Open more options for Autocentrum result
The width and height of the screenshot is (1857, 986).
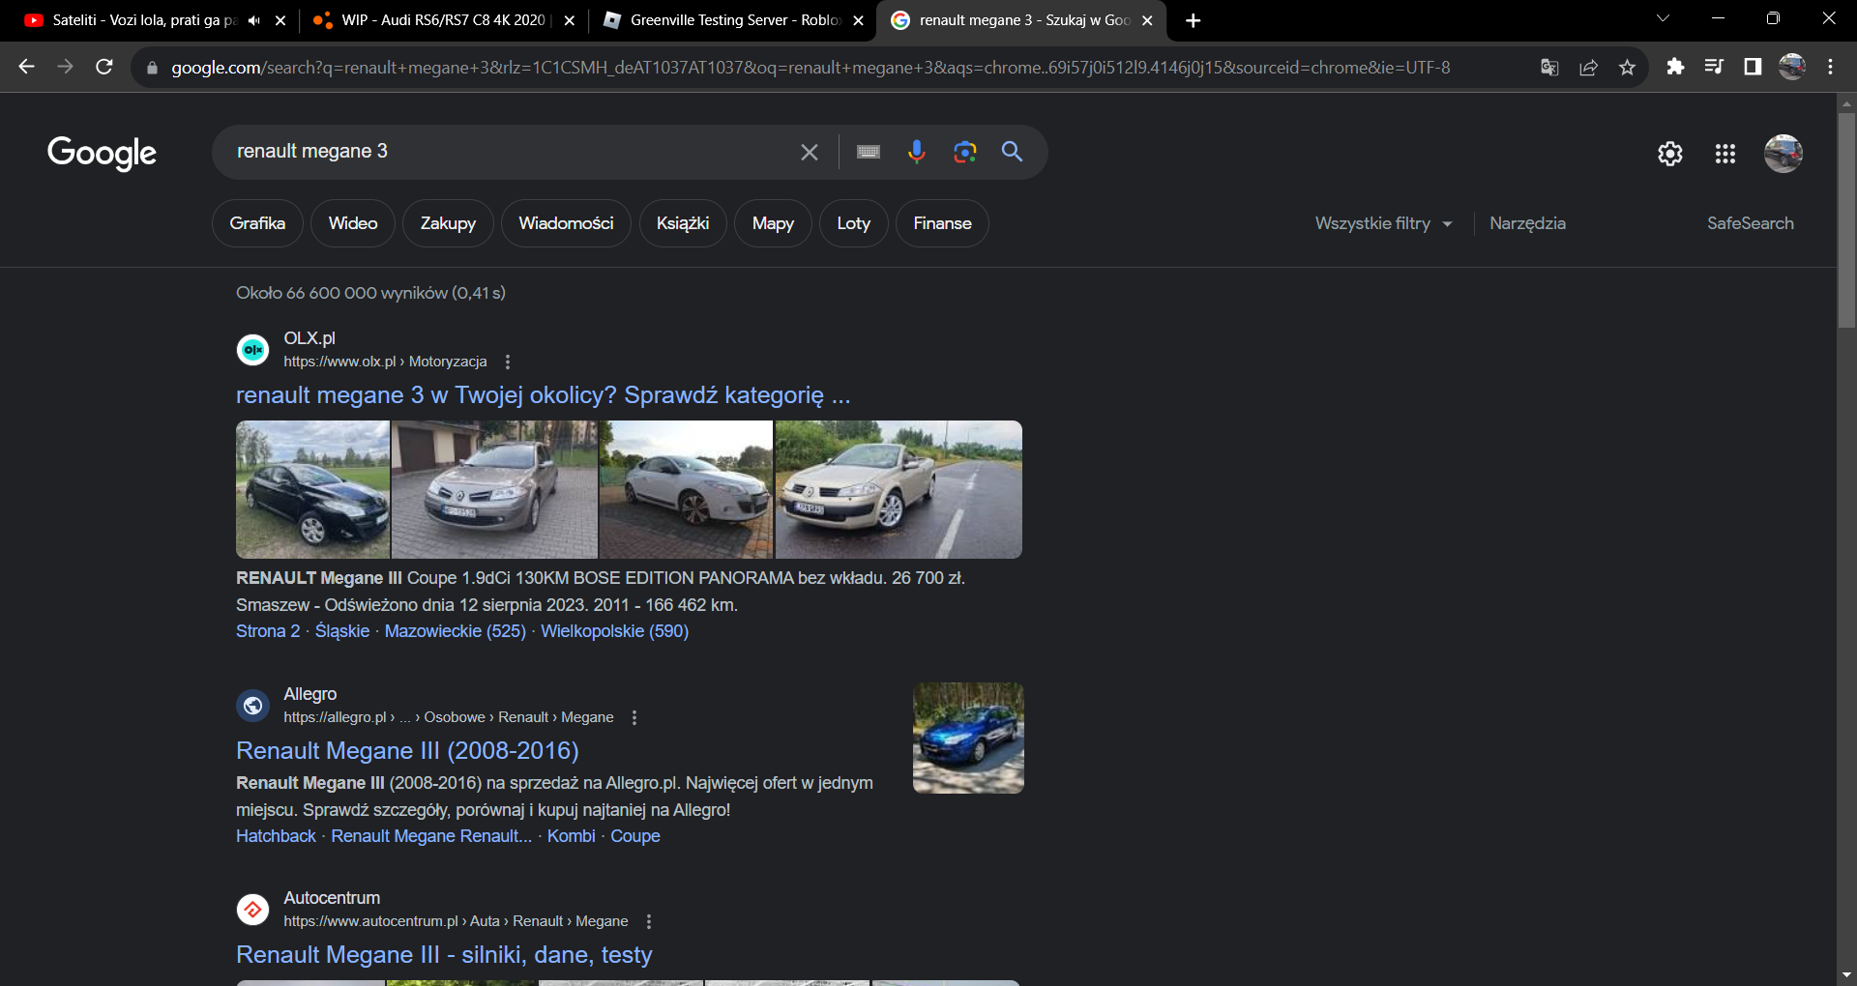coord(649,921)
